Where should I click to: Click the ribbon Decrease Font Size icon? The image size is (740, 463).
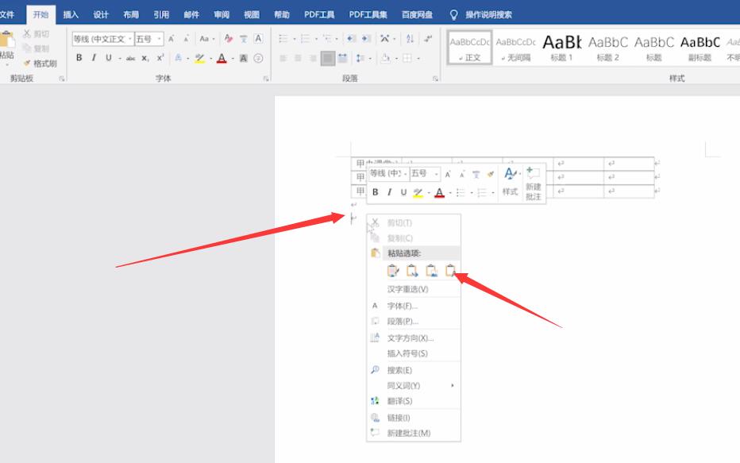click(x=186, y=39)
